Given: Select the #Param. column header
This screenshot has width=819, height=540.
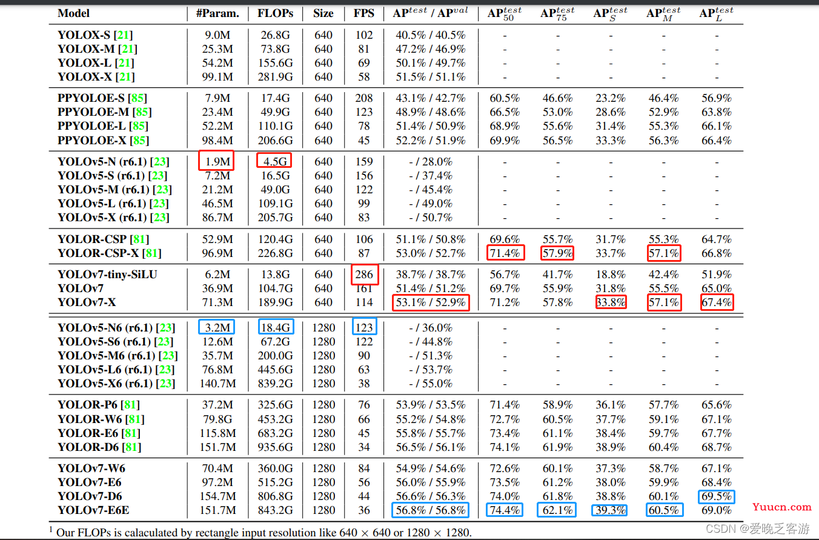Looking at the screenshot, I should click(218, 13).
